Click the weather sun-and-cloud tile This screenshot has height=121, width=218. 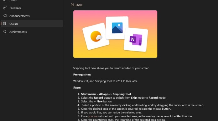96,36
